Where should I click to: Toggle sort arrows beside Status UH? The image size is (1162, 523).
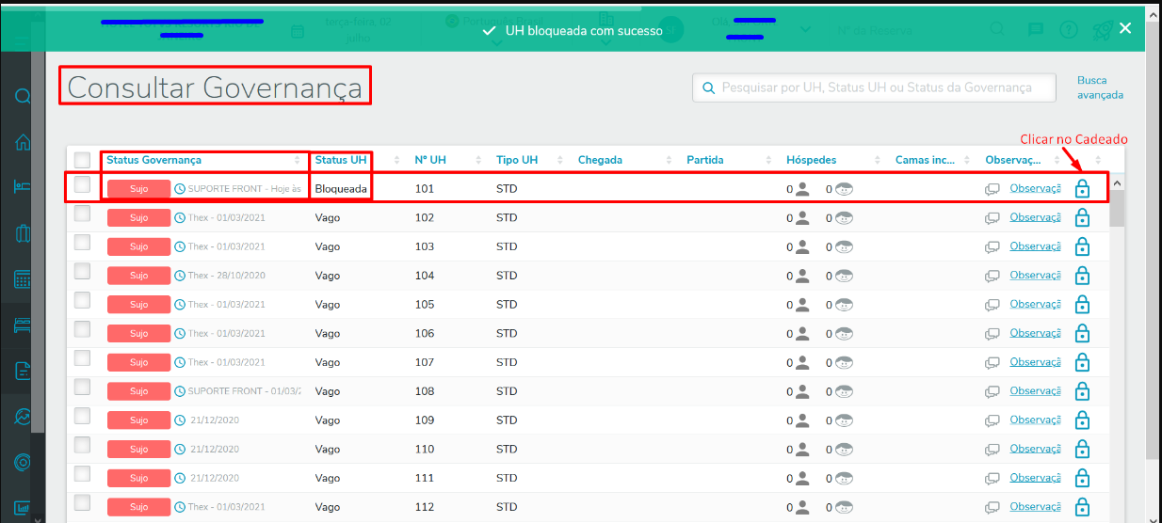pos(396,160)
